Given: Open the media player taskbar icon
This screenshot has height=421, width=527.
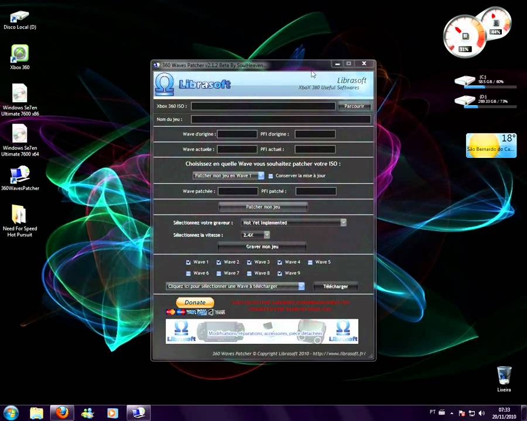Looking at the screenshot, I should [x=112, y=413].
